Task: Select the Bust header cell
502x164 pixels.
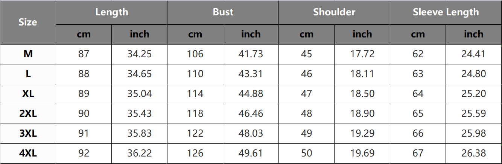Action: tap(223, 12)
